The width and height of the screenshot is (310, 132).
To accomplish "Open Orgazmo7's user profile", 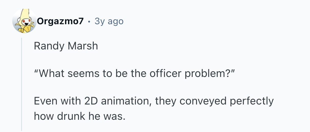I will (60, 21).
